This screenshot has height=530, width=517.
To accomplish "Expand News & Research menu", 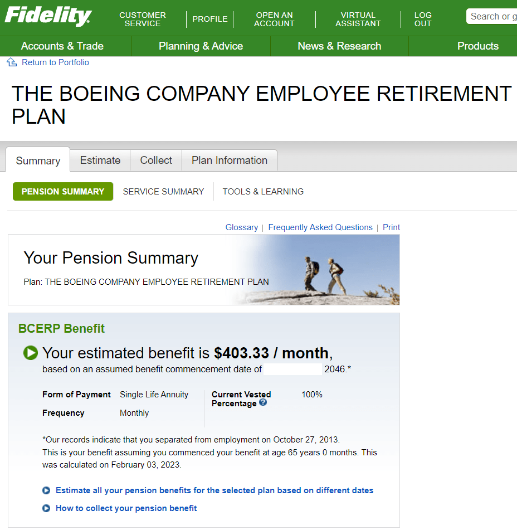I will click(339, 46).
